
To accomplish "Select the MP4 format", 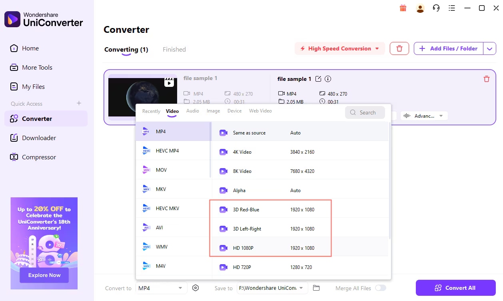I will (x=173, y=131).
